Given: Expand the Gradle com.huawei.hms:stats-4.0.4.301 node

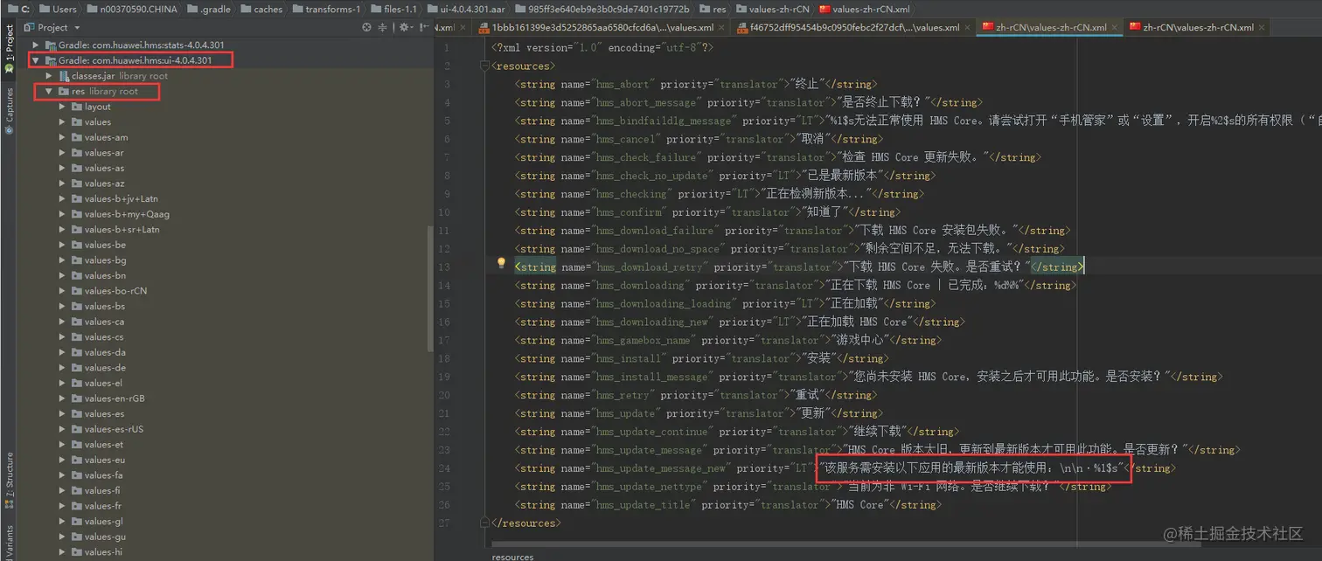Looking at the screenshot, I should click(35, 45).
